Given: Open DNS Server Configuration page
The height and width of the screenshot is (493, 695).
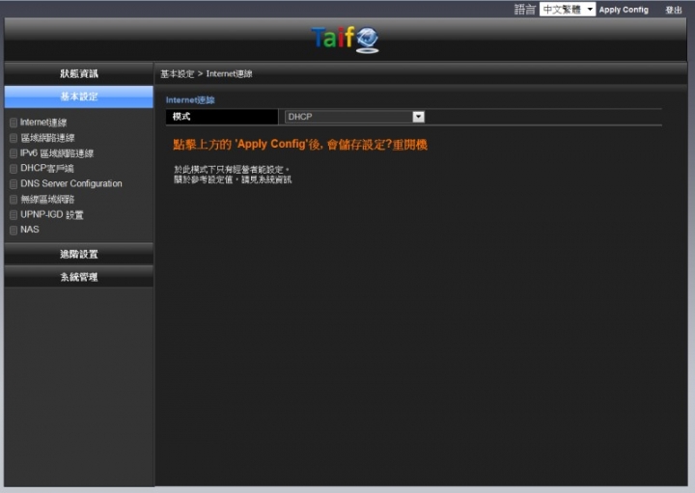Looking at the screenshot, I should [71, 183].
